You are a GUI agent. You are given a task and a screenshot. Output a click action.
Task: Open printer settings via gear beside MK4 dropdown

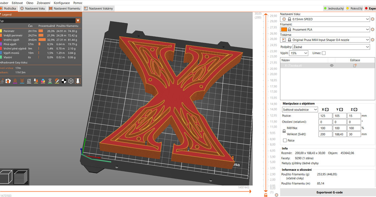click(x=373, y=40)
